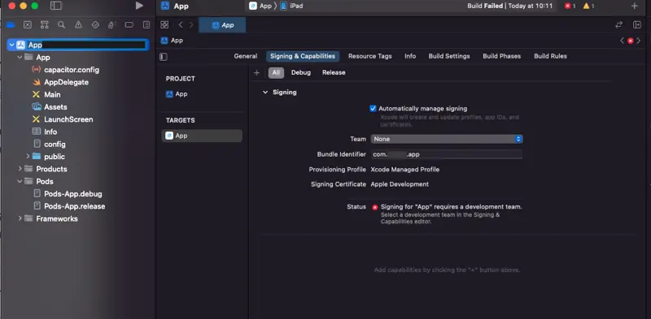Expand the Products group
Image resolution: width=651 pixels, height=319 pixels.
(x=20, y=169)
